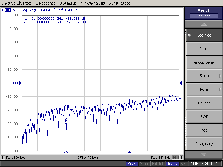The height and width of the screenshot is (167, 223).
Task: Select the SWR format softkey
Action: click(x=205, y=117)
